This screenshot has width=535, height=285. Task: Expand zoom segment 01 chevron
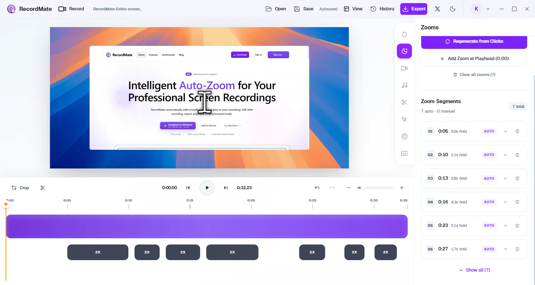[x=505, y=131]
